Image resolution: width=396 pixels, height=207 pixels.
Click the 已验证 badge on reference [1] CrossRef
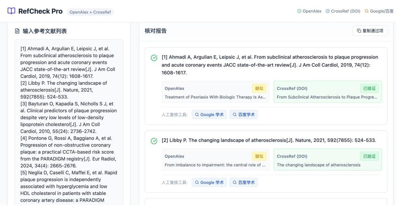pyautogui.click(x=369, y=89)
